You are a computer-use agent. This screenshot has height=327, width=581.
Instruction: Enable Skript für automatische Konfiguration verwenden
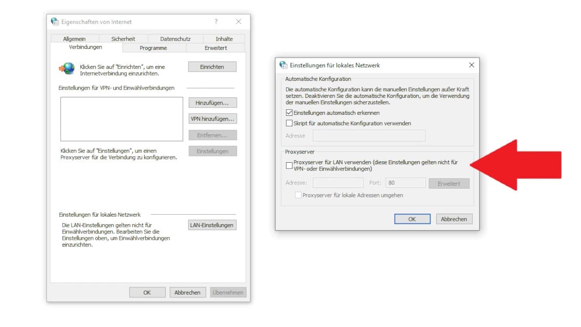[290, 123]
